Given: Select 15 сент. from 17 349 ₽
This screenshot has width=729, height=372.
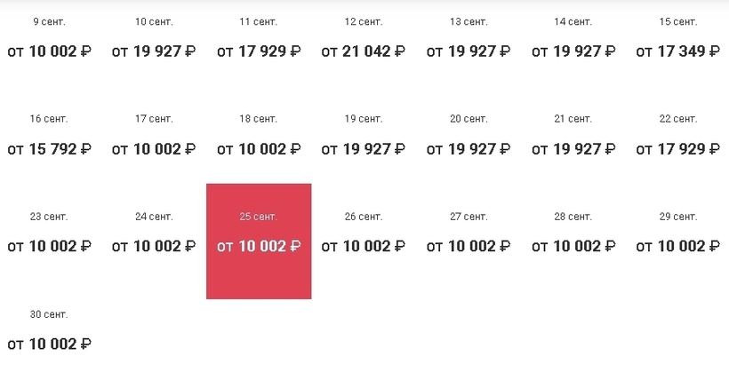Looking at the screenshot, I should (x=677, y=40).
